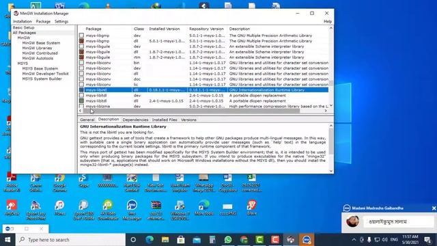
Task: Click the Class column header
Action: pos(139,29)
